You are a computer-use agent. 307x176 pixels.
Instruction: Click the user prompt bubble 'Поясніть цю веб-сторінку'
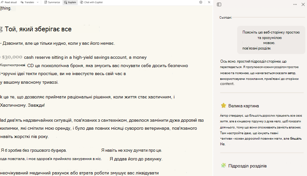271,40
